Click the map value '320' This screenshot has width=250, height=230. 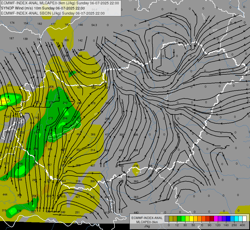coord(66,40)
